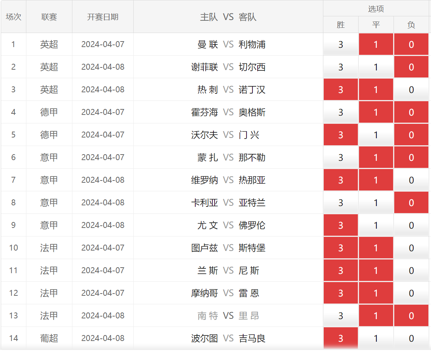The width and height of the screenshot is (431, 351).
Task: Toggle 胜 (3) for 波尔图 VS 吉马良
Action: tap(340, 338)
